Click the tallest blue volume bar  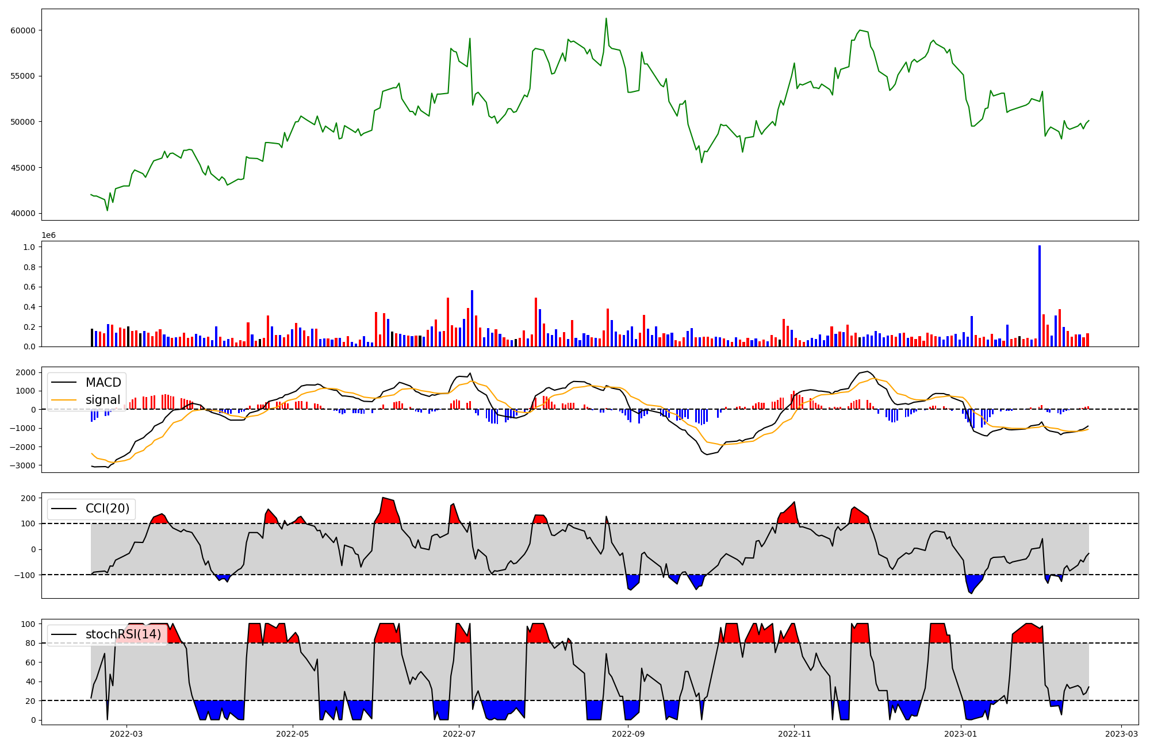[1039, 296]
